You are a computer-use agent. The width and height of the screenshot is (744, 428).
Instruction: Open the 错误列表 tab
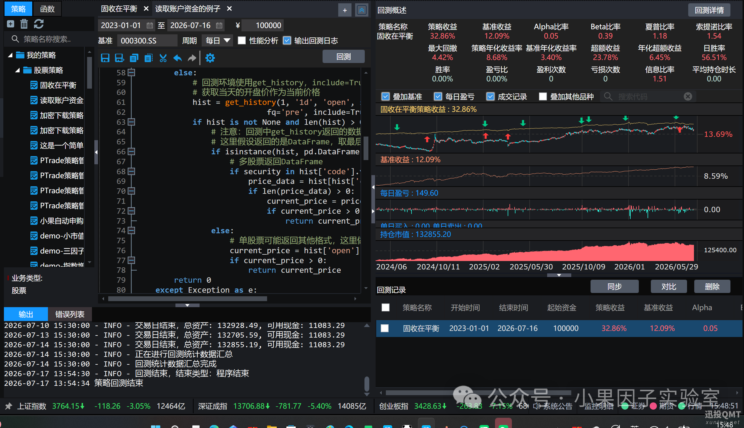coord(70,314)
